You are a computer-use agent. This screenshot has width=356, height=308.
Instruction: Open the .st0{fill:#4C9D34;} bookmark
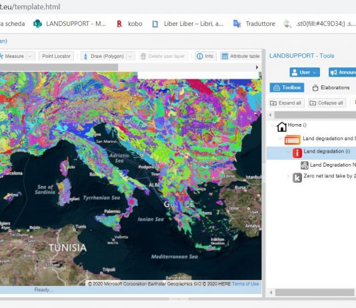[320, 24]
